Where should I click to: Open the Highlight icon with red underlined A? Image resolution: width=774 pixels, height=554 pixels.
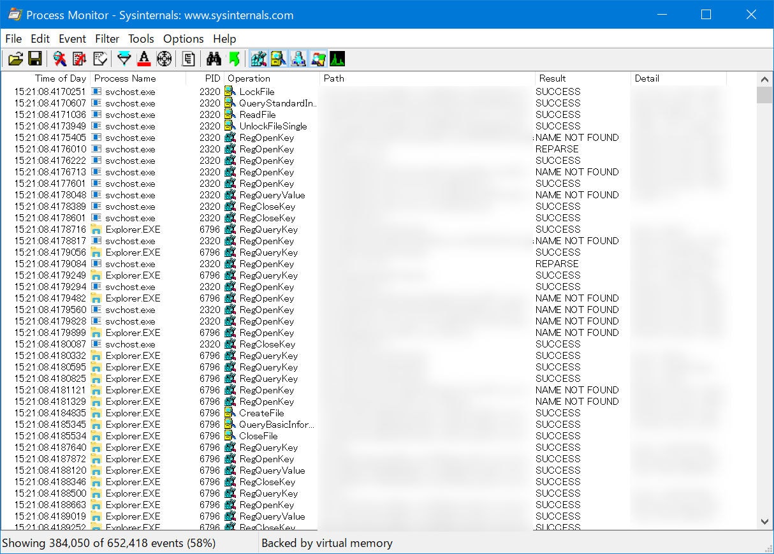144,59
